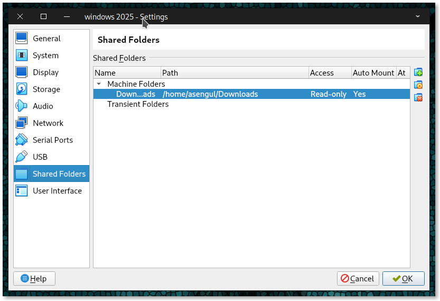This screenshot has height=301, width=440.
Task: Click the Auto Mount column header
Action: coord(374,73)
